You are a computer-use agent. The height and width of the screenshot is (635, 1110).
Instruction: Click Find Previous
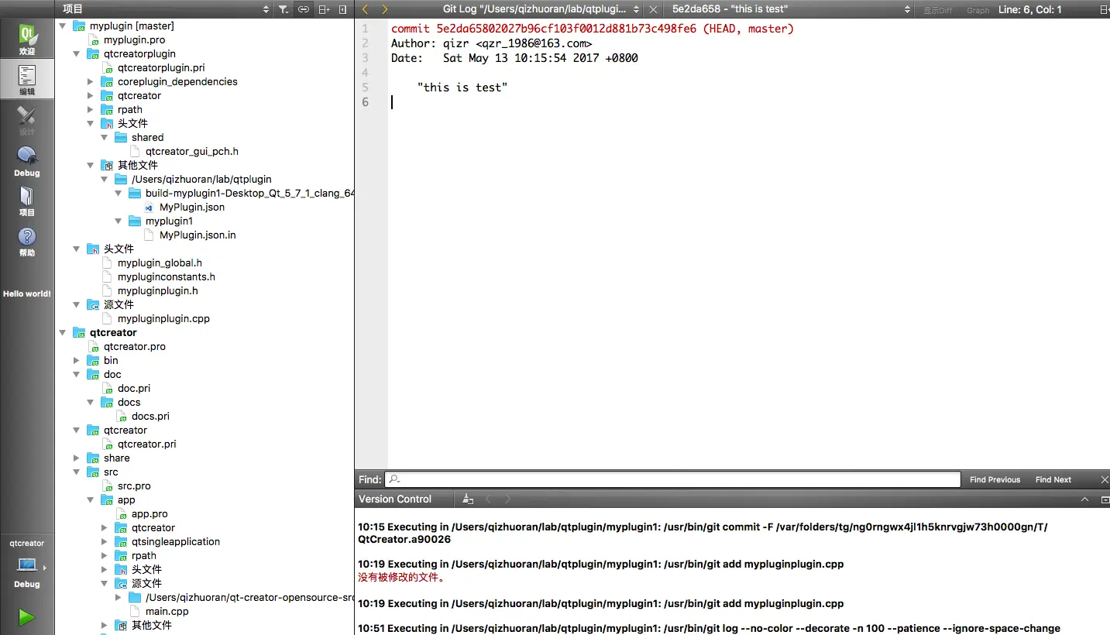coord(995,479)
